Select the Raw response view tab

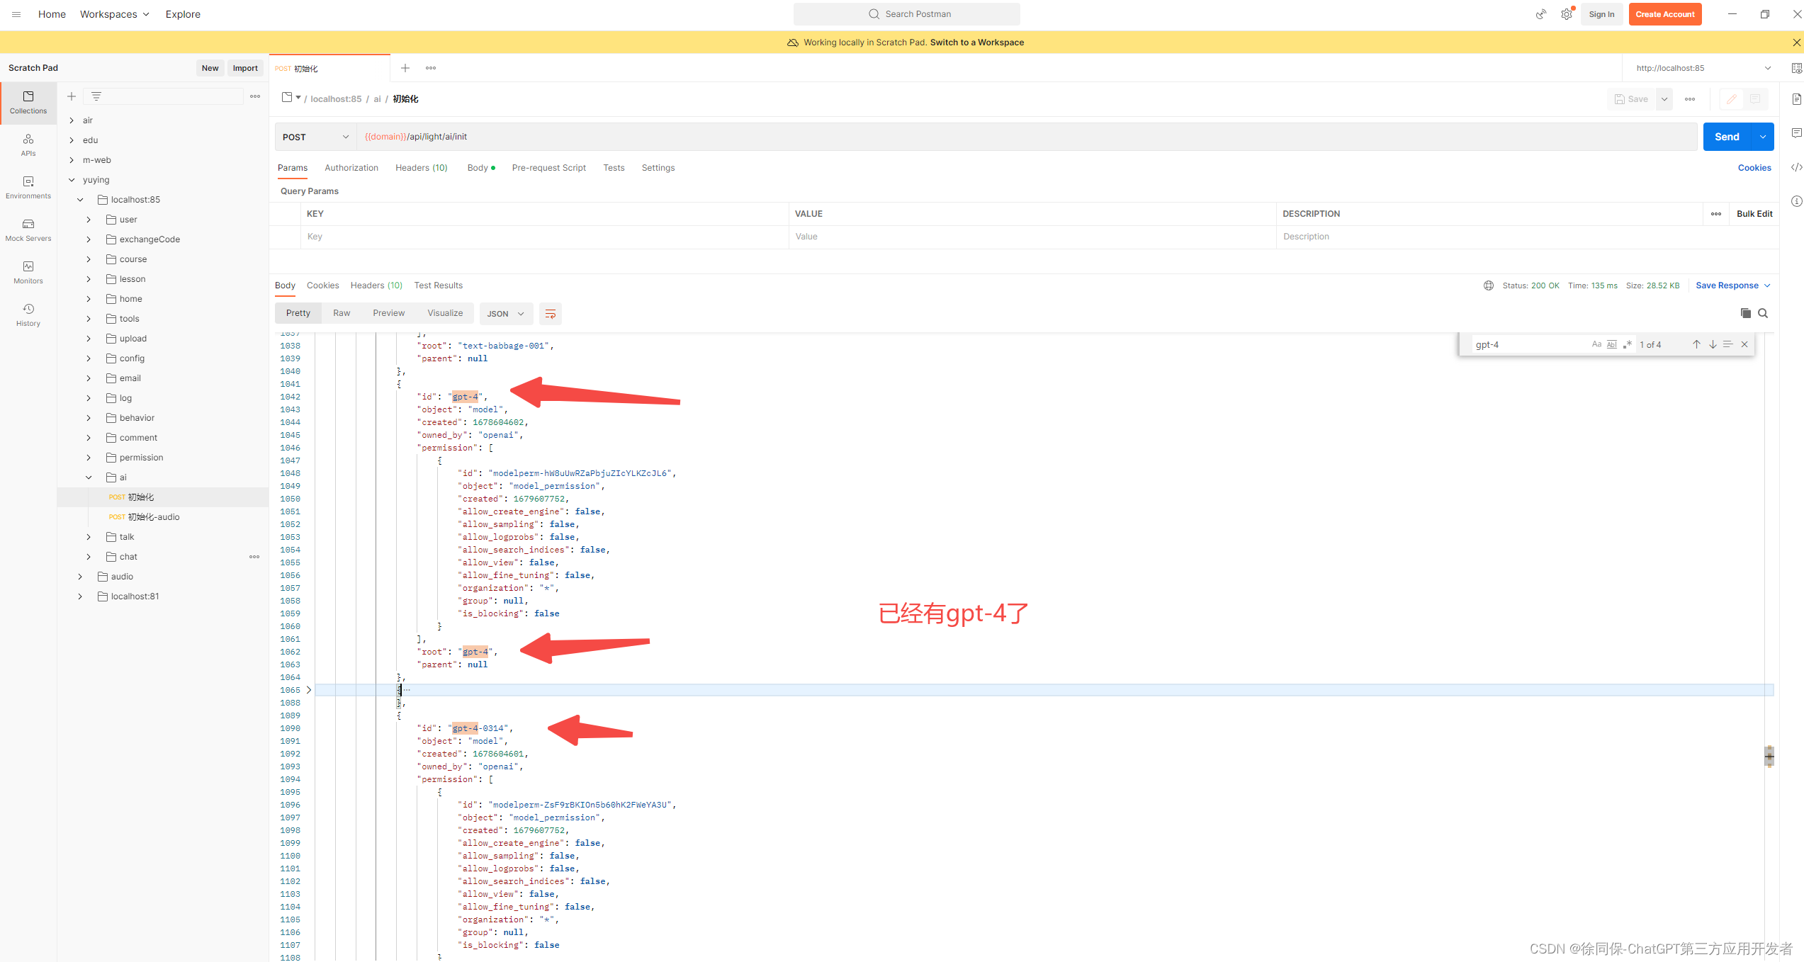pyautogui.click(x=342, y=313)
